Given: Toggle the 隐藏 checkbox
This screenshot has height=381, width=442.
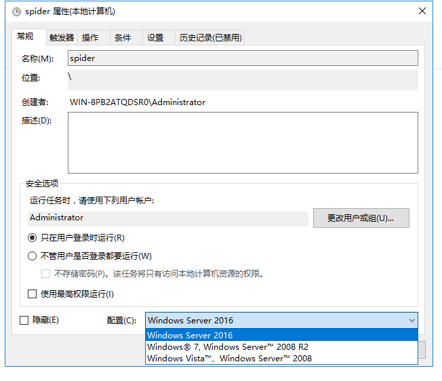Looking at the screenshot, I should 24,320.
